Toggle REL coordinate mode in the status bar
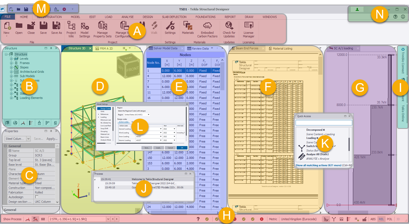Viewport: 409px width, 224px height. coord(381,219)
